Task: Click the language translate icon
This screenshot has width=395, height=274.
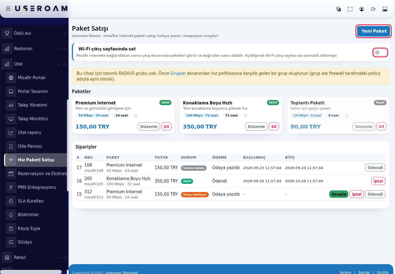Action: pyautogui.click(x=338, y=9)
